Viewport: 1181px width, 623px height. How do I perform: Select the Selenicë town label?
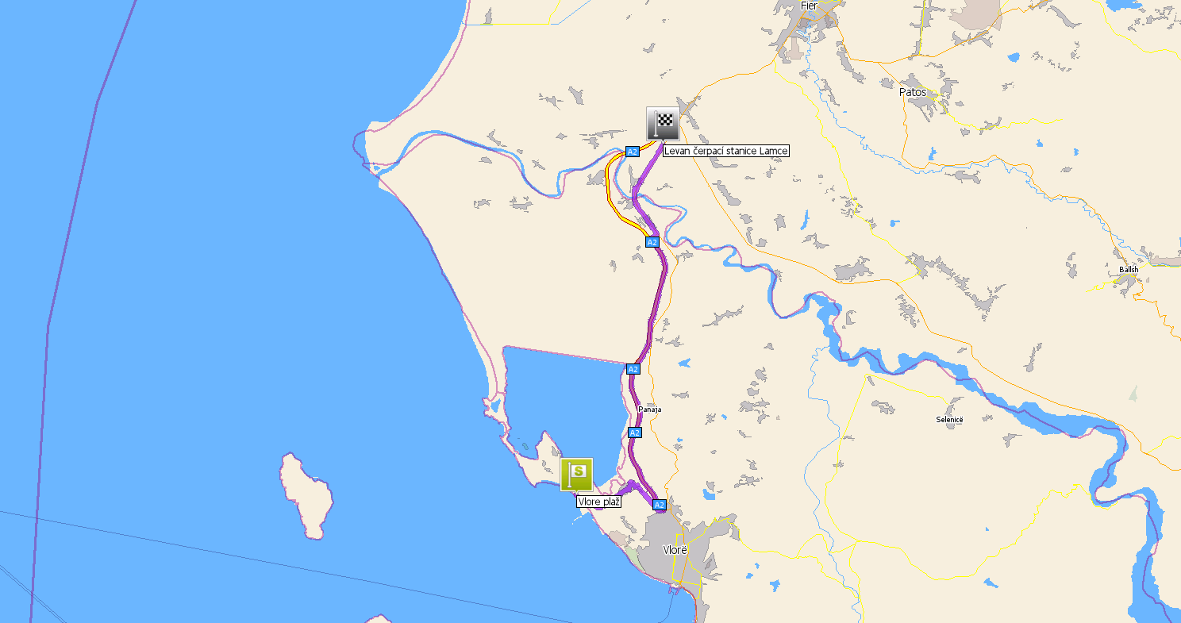949,419
